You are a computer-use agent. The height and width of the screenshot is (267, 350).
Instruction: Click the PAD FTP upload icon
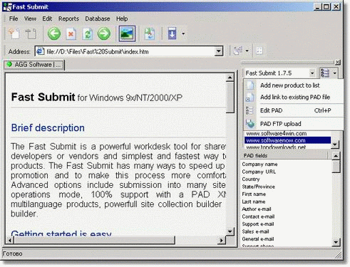[250, 124]
